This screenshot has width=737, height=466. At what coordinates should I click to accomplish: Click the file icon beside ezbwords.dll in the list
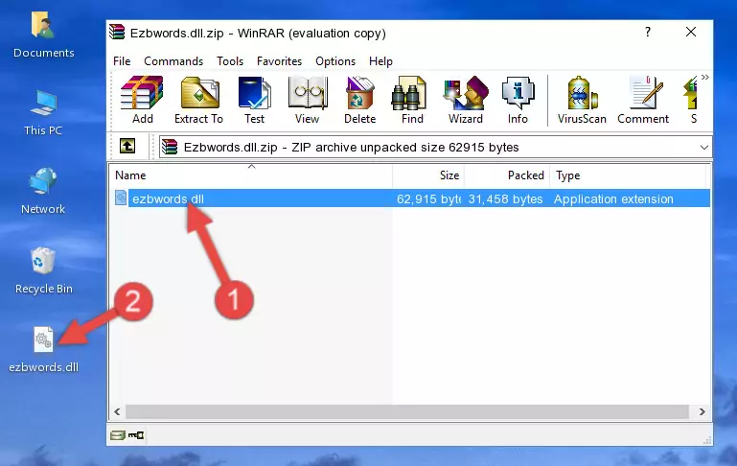click(121, 198)
